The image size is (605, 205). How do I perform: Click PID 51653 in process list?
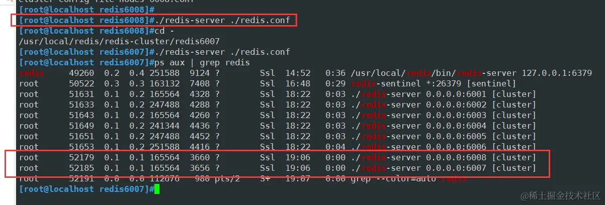[81, 147]
